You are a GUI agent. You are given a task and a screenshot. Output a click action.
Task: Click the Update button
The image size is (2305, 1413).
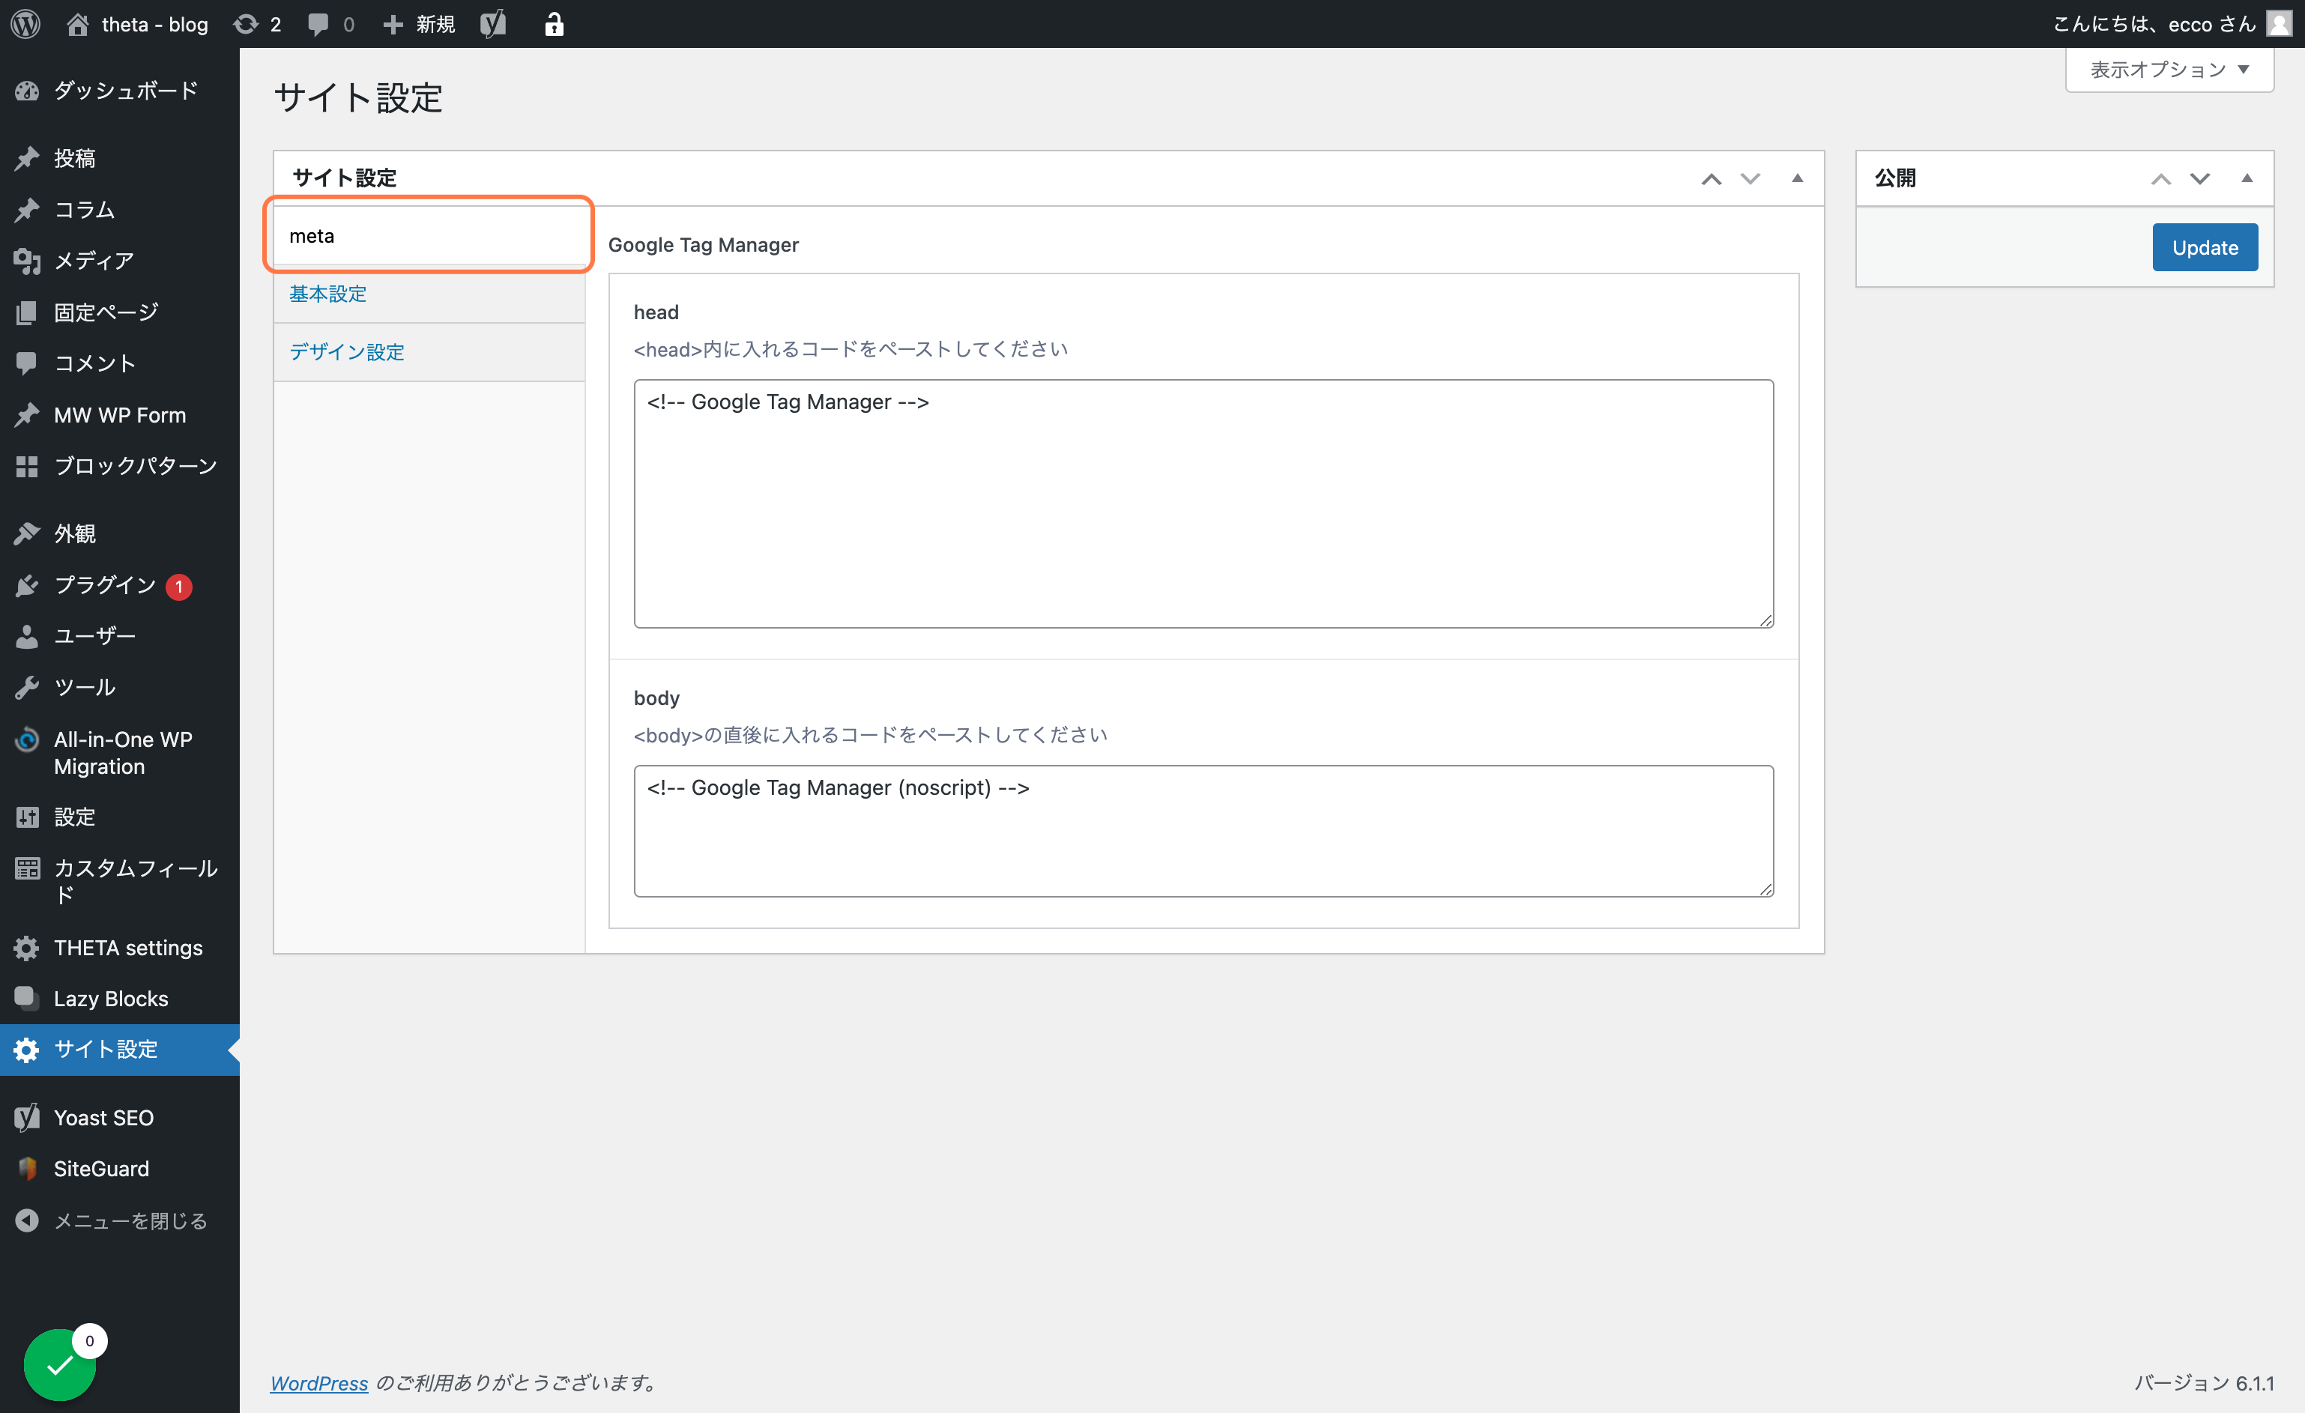coord(2205,248)
